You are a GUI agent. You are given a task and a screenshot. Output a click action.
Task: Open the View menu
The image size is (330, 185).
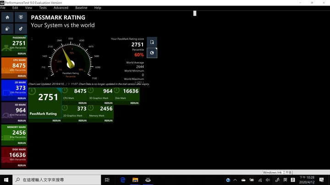(28, 8)
